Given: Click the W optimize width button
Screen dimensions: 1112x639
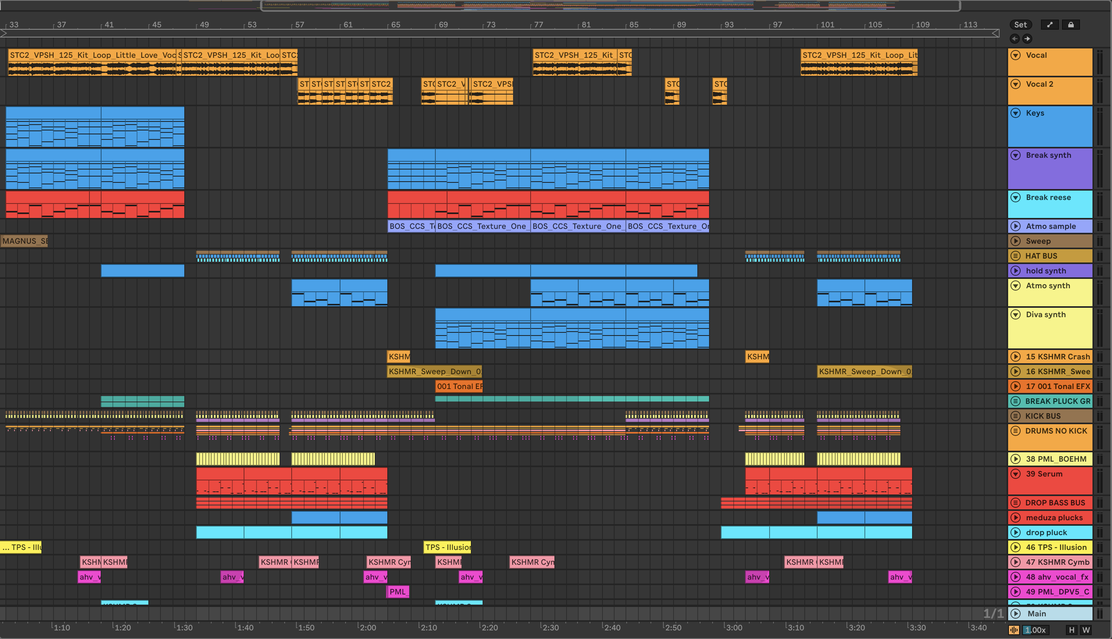Looking at the screenshot, I should 1086,630.
